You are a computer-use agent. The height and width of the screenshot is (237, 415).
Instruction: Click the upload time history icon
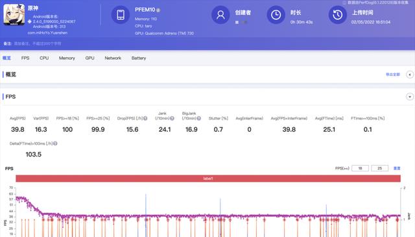337,15
